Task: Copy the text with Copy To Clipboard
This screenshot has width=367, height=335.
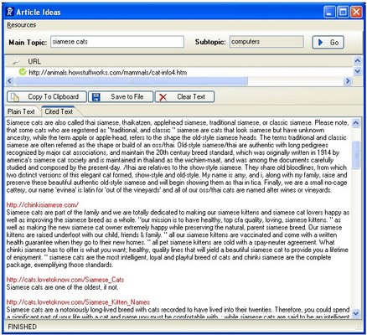Action: pos(47,97)
